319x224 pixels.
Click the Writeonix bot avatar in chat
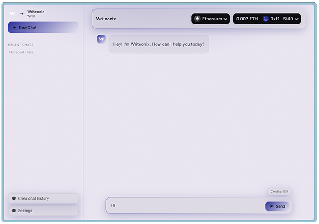coord(101,39)
